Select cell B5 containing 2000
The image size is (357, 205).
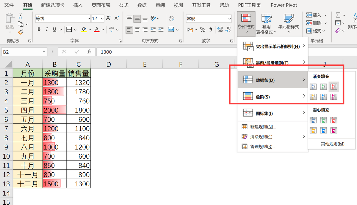[55, 110]
